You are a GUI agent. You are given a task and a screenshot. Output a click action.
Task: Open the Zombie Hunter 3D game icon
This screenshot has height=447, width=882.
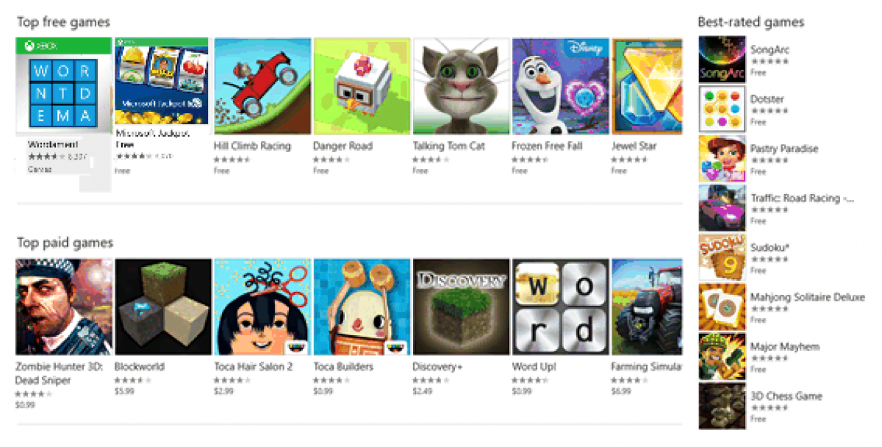(x=64, y=307)
